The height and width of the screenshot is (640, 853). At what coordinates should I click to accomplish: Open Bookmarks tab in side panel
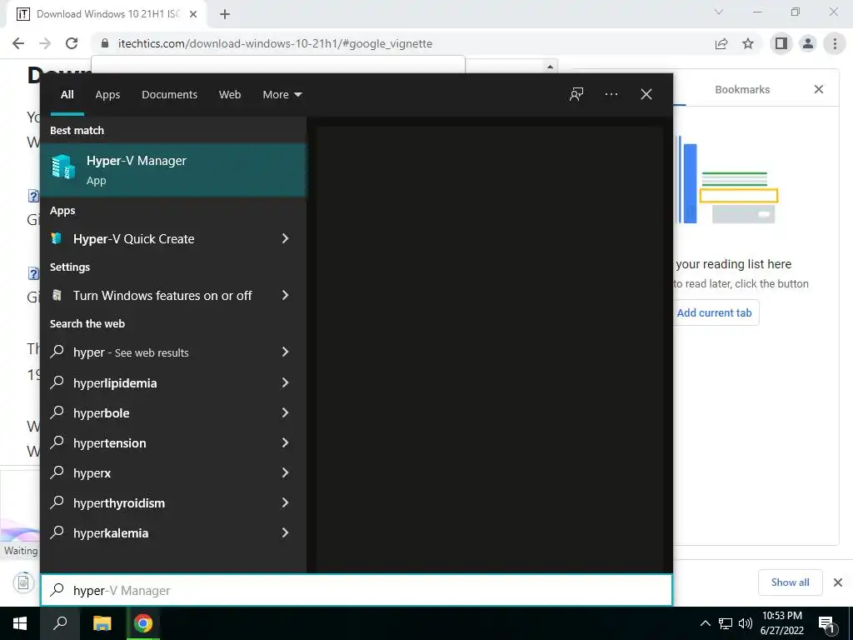(742, 89)
